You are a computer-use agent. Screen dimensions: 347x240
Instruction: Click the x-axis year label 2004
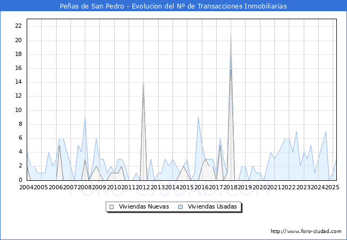click(x=26, y=187)
